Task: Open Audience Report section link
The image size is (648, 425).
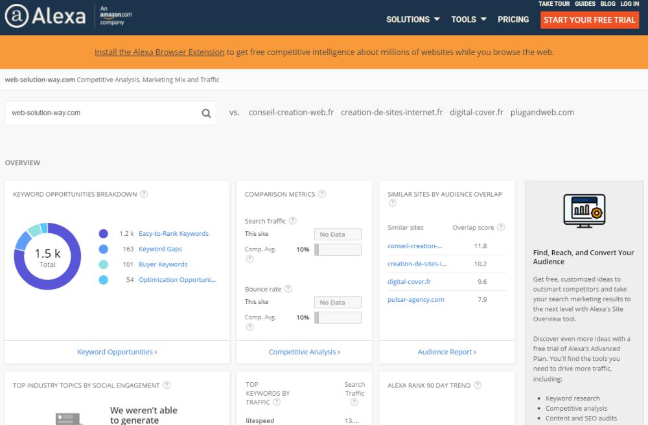Action: (446, 352)
